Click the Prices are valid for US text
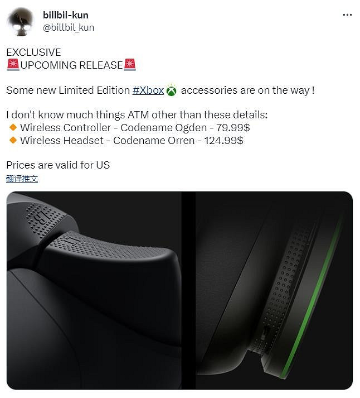Image resolution: width=360 pixels, height=398 pixels. pyautogui.click(x=58, y=165)
